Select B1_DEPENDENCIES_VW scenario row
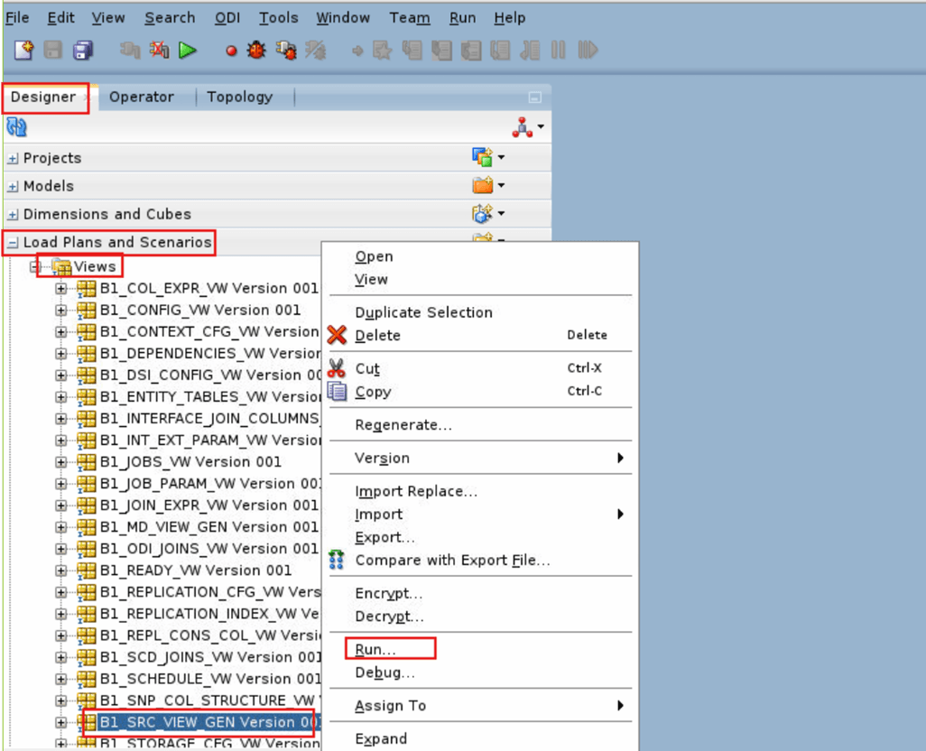 pyautogui.click(x=210, y=353)
